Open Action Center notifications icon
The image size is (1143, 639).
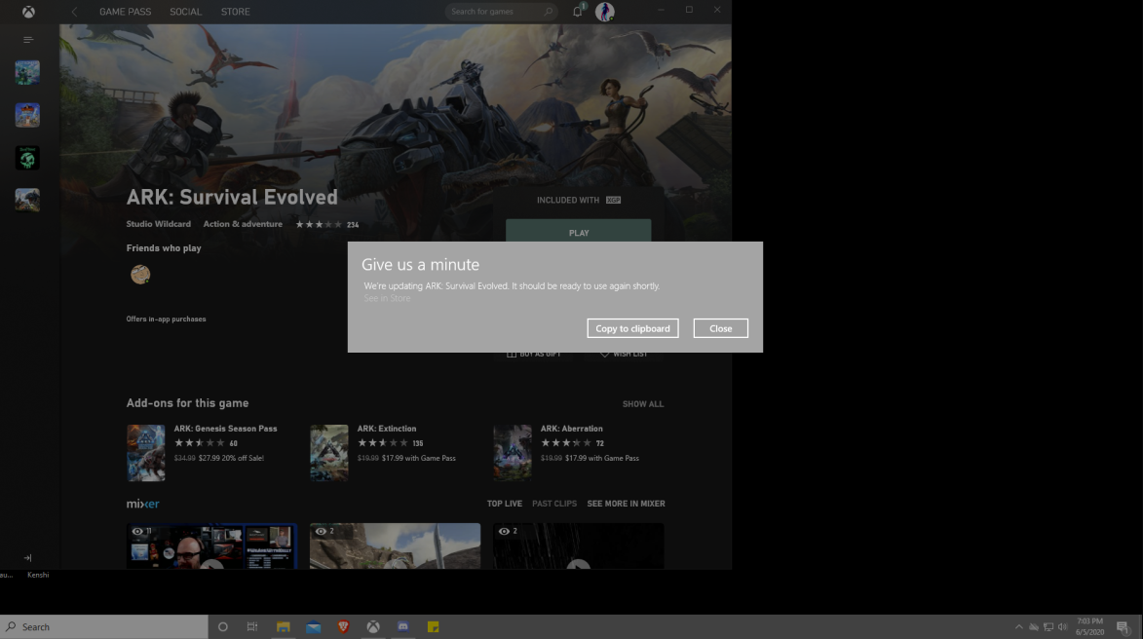point(1123,626)
